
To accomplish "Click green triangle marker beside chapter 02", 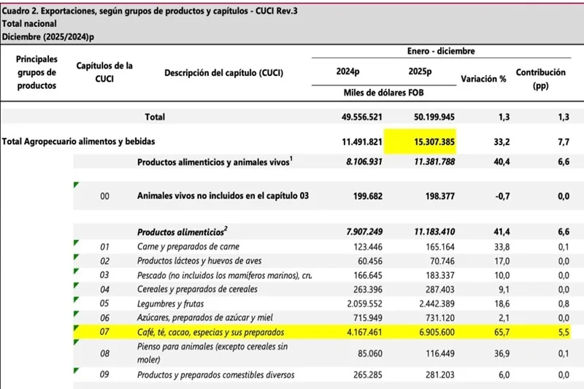I will coord(76,257).
